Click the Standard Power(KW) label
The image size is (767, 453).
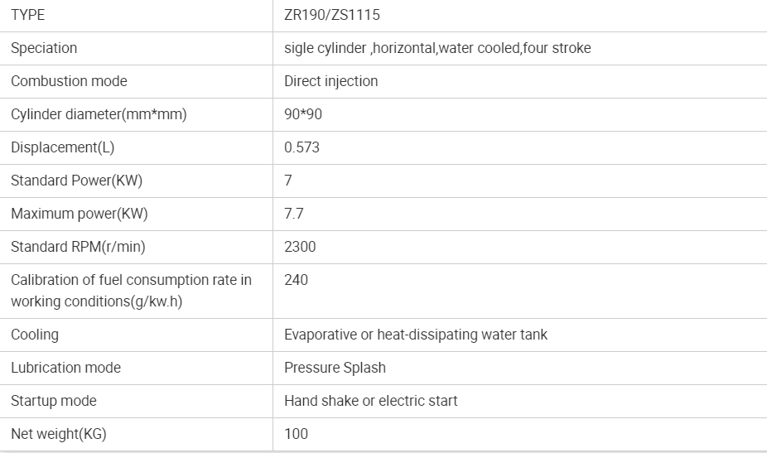[x=77, y=181]
